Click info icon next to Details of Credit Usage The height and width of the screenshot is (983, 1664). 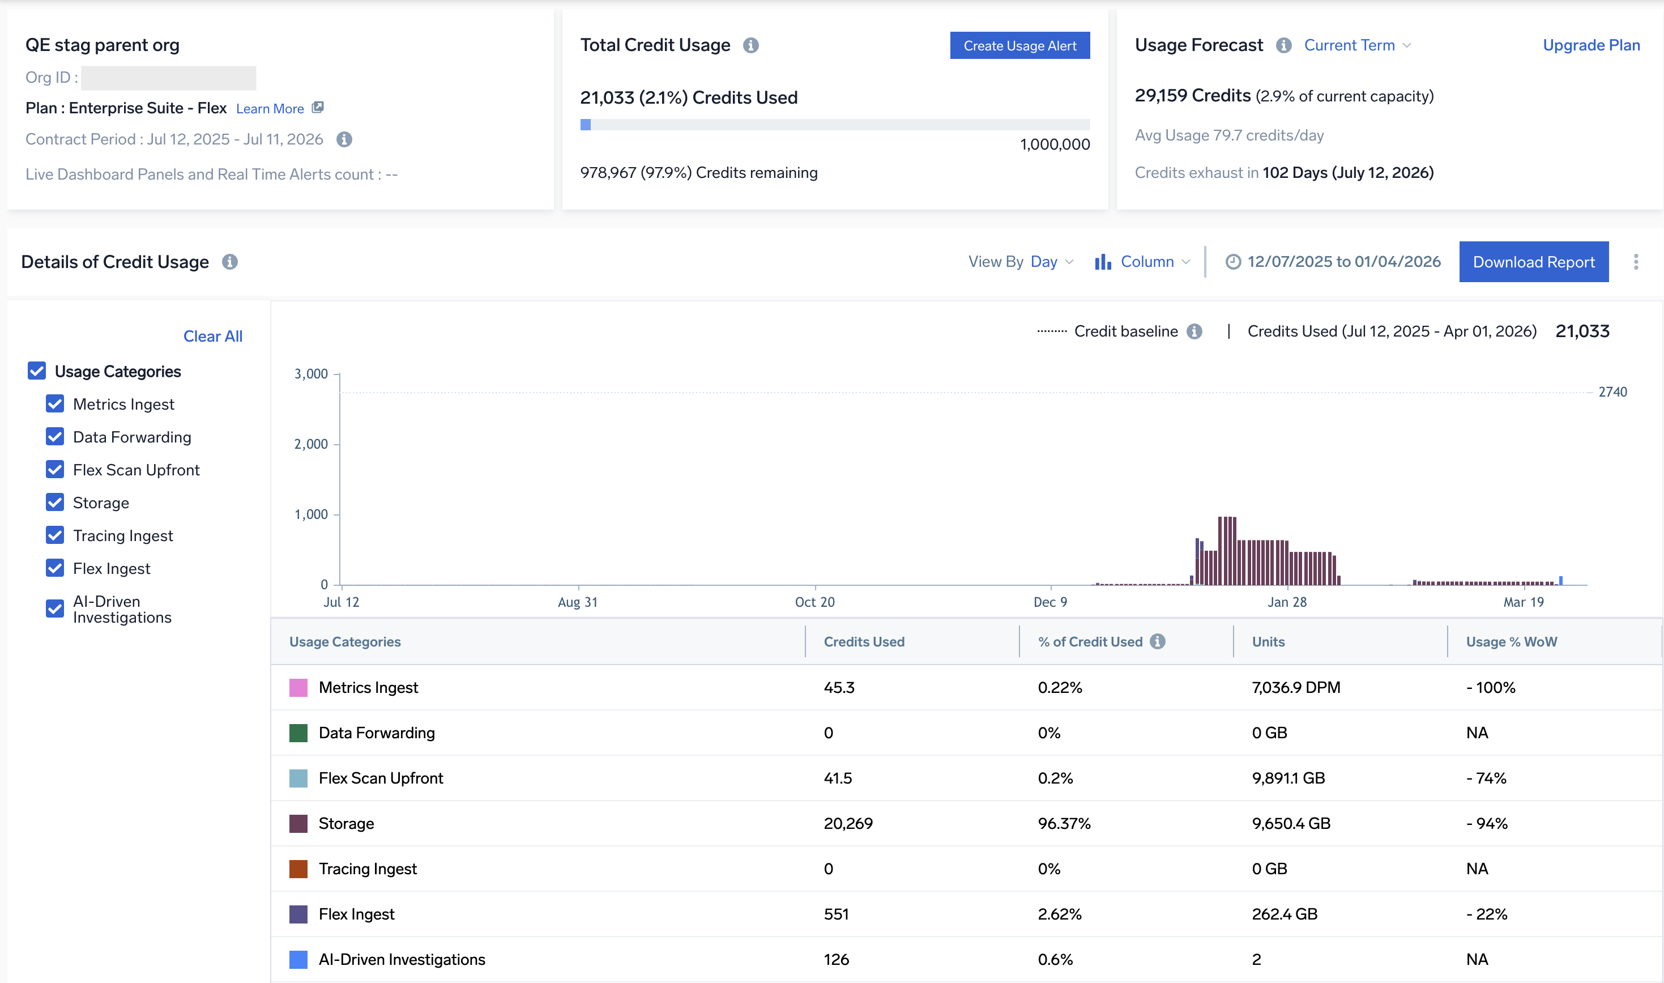[x=229, y=262]
